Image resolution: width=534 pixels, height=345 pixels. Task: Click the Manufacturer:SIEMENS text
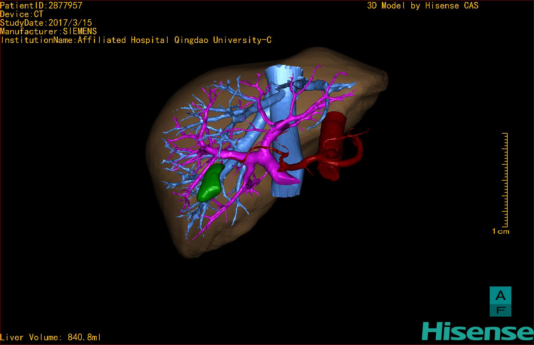pos(49,31)
